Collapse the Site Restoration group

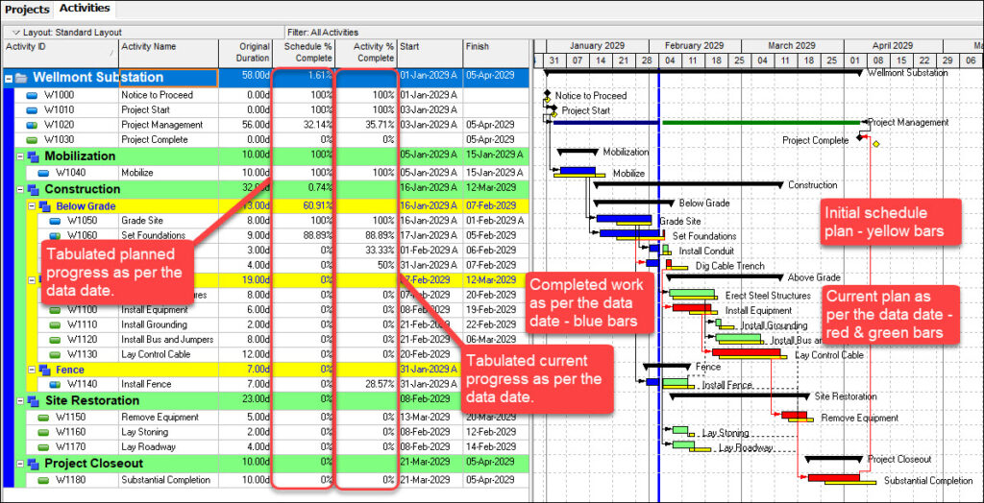[20, 400]
